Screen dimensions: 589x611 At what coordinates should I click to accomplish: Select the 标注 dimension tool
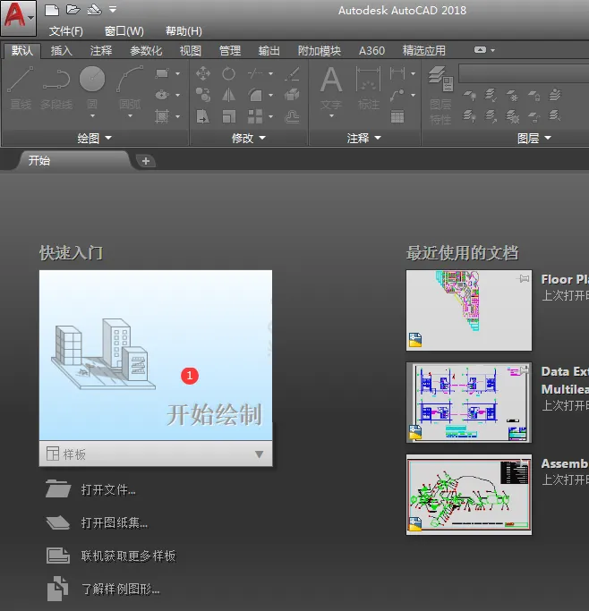click(369, 88)
